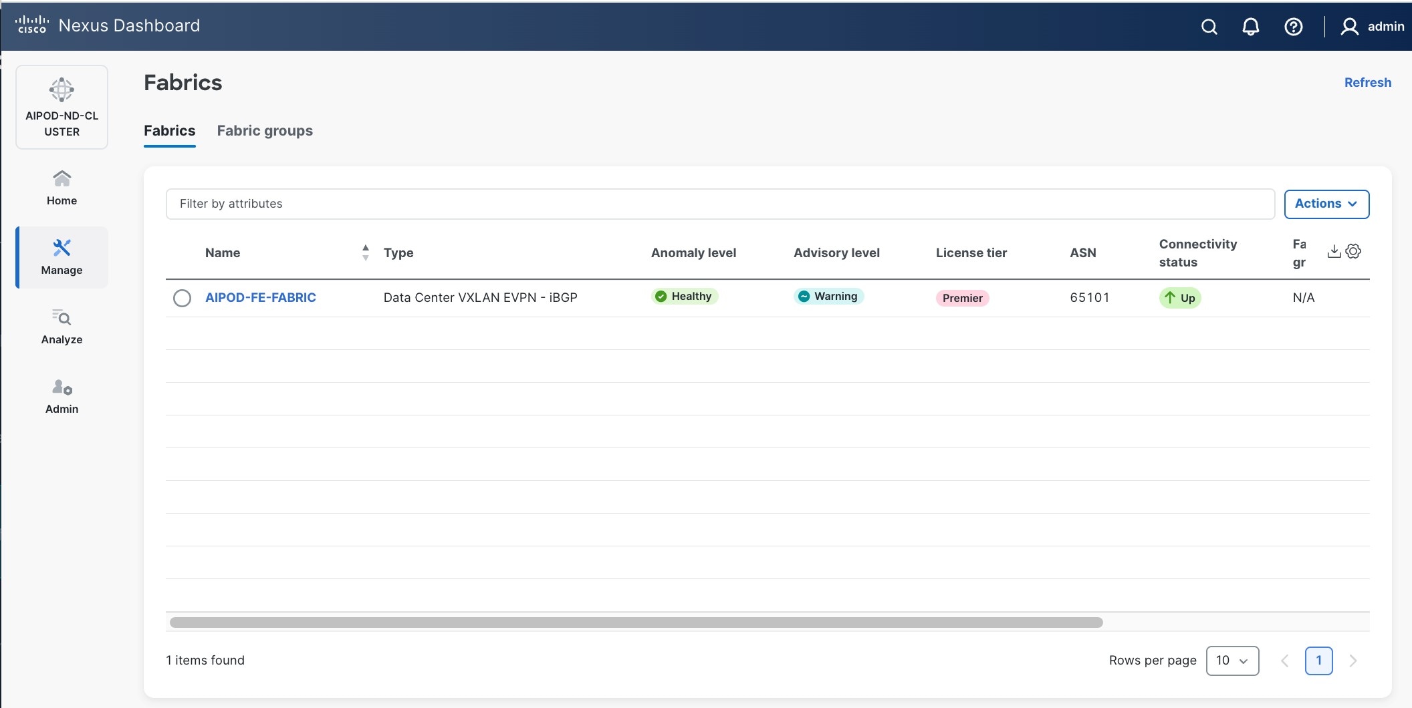Open Manage section in sidebar
Image resolution: width=1412 pixels, height=708 pixels.
[x=62, y=257]
